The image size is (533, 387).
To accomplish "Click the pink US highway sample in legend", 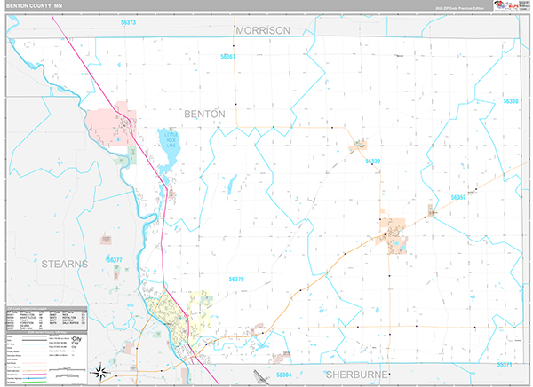I will point(35,375).
